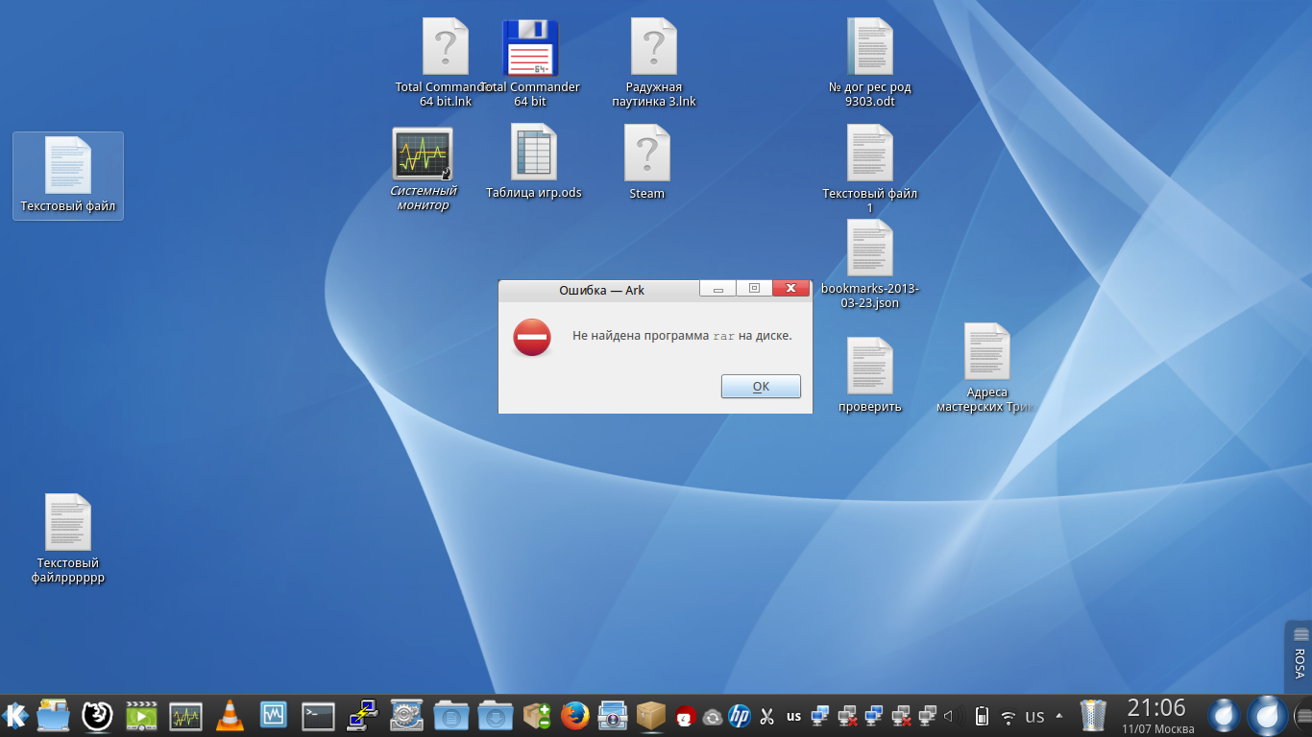The height and width of the screenshot is (737, 1312).
Task: Select the Системный монитор desktop shortcut
Action: tap(423, 166)
